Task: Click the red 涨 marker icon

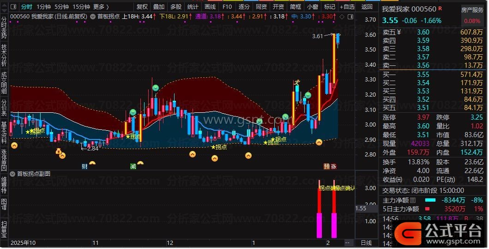Action: click(x=333, y=166)
